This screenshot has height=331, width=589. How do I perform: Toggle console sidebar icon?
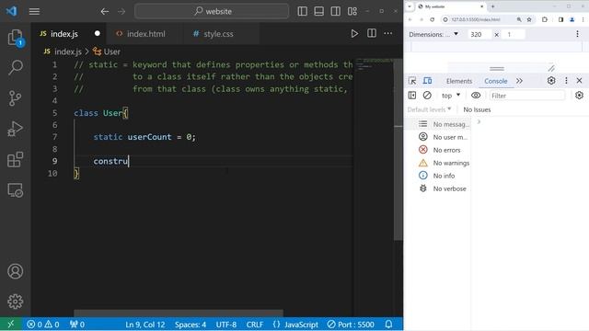point(412,96)
